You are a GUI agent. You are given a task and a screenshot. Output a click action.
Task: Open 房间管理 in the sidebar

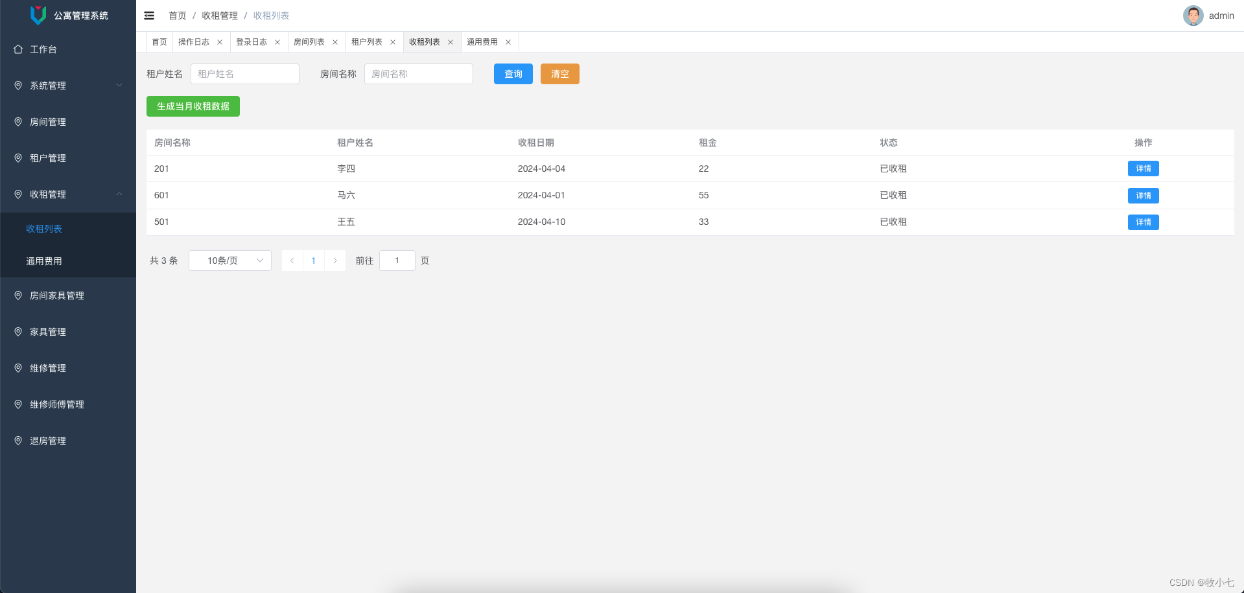point(68,122)
